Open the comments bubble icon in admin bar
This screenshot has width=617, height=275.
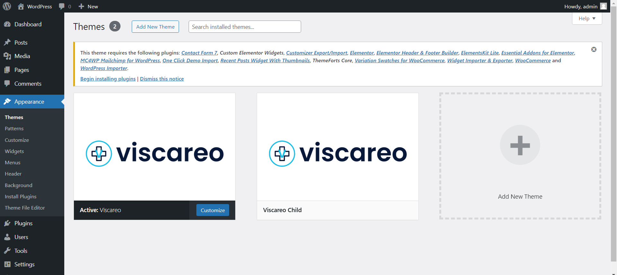62,6
